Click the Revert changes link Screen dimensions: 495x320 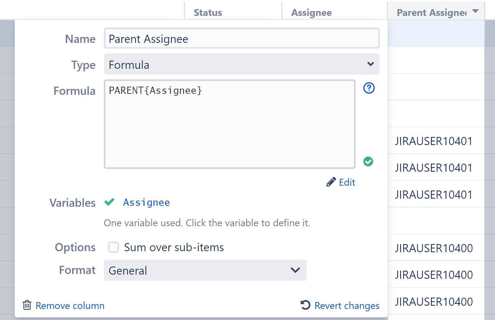point(347,305)
